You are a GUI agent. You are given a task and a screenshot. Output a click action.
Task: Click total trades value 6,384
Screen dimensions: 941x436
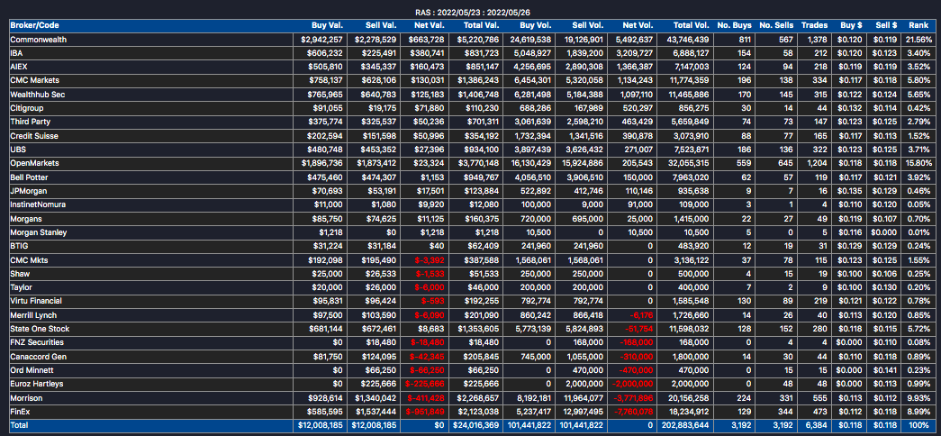point(818,425)
